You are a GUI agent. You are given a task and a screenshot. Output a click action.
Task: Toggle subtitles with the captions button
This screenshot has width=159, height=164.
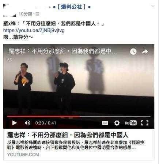tap(105, 123)
